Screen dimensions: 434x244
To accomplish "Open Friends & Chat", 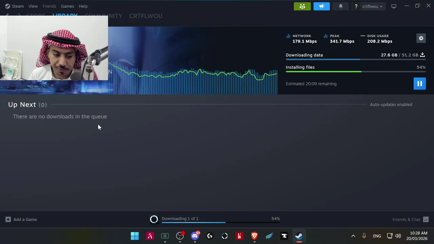I will coord(406,219).
